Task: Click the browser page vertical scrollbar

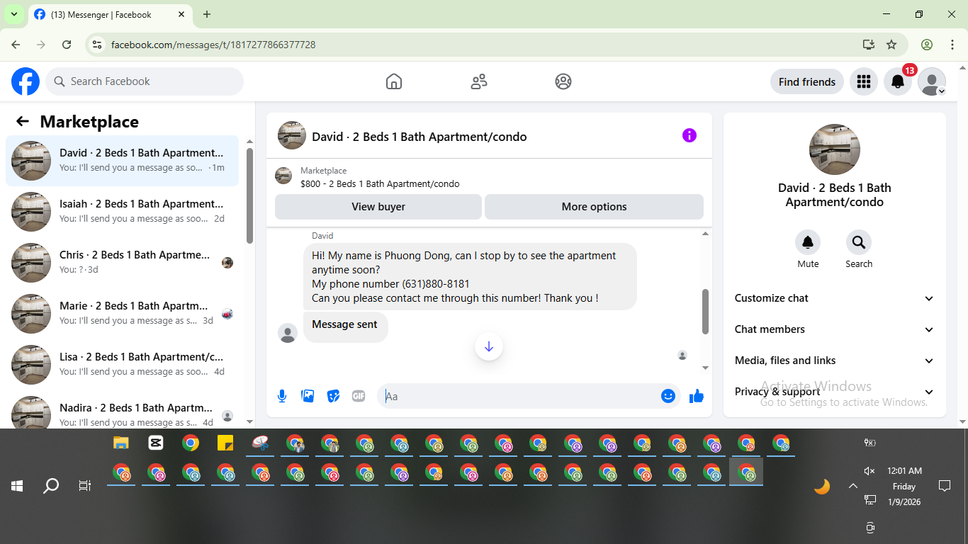Action: coord(963,244)
